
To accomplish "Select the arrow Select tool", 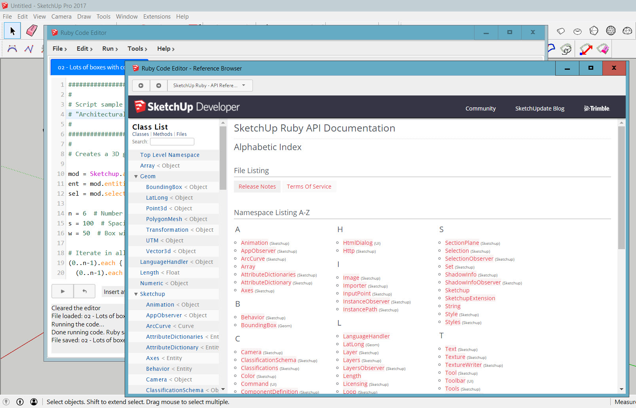I will coord(12,31).
